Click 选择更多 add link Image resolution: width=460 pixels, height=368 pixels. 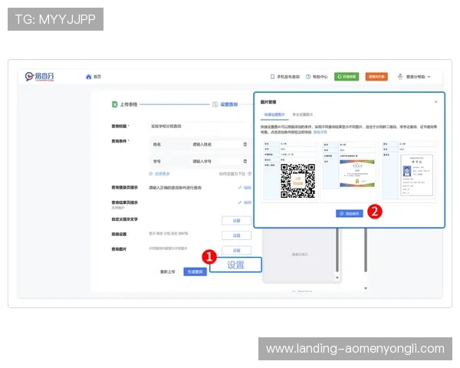(x=159, y=174)
